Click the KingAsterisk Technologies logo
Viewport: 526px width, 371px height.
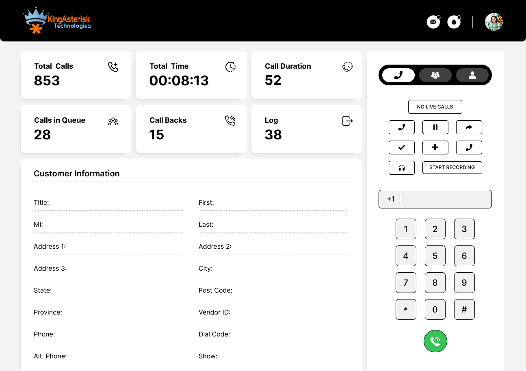tap(57, 21)
